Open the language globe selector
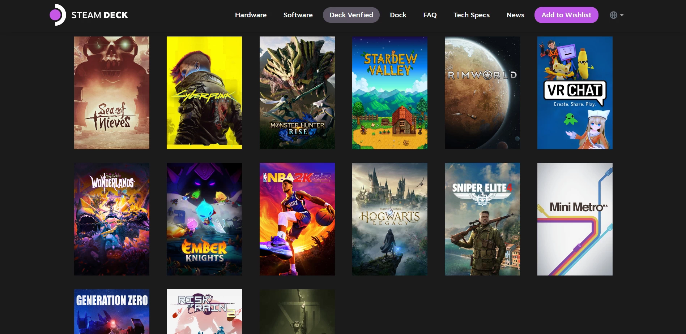The height and width of the screenshot is (334, 686). [x=617, y=15]
